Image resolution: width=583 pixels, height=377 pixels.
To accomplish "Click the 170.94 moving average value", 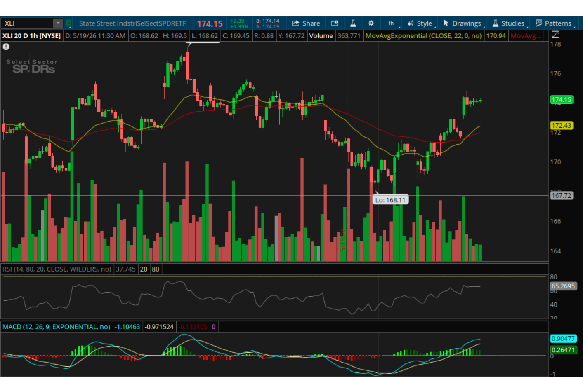I will (x=496, y=36).
